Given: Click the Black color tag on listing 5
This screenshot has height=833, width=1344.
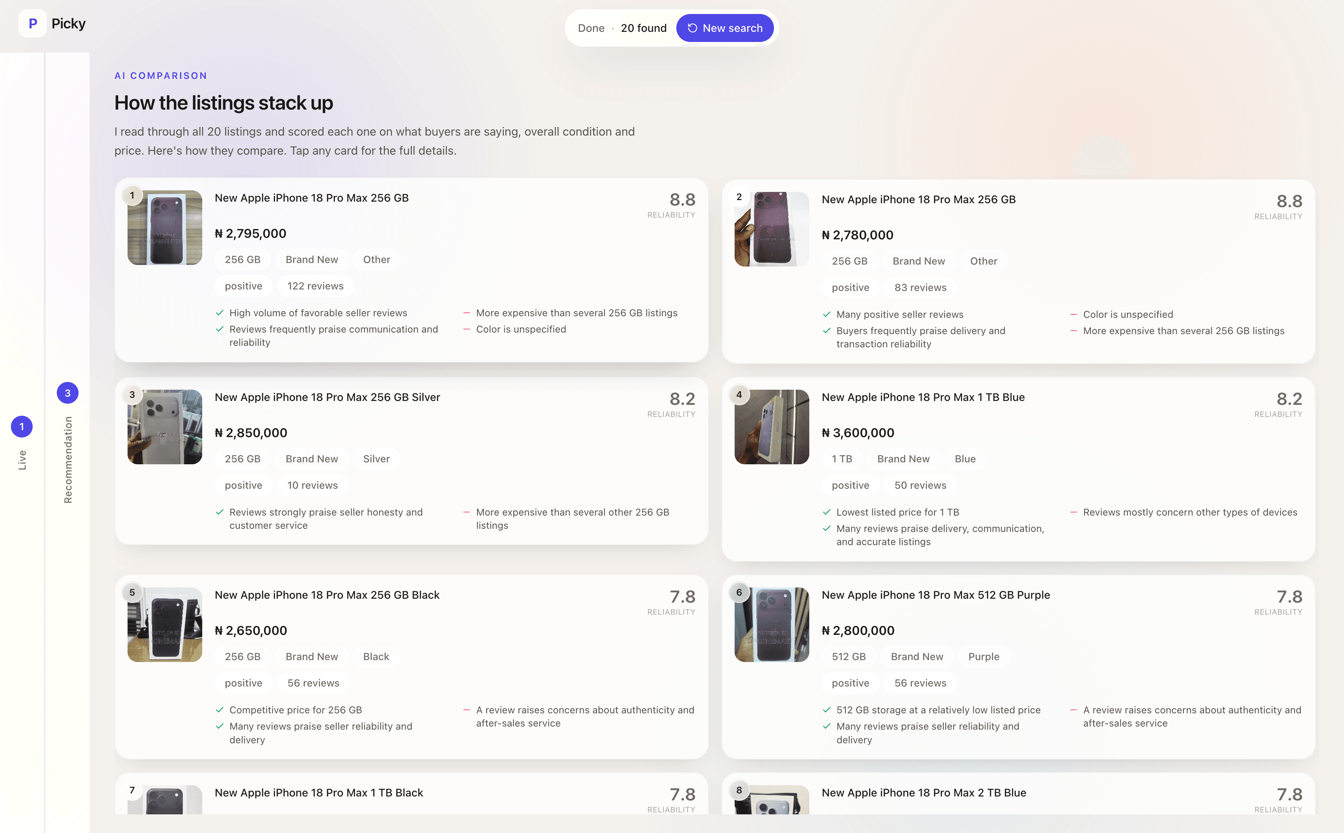Looking at the screenshot, I should 376,657.
